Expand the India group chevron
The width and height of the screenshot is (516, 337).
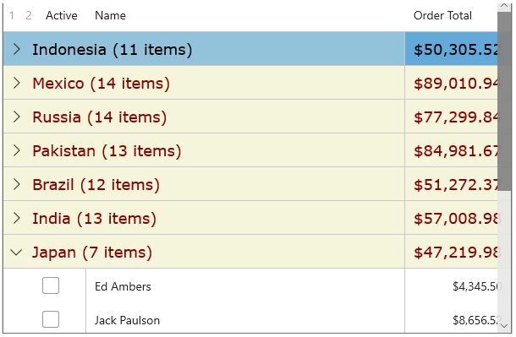click(x=16, y=219)
